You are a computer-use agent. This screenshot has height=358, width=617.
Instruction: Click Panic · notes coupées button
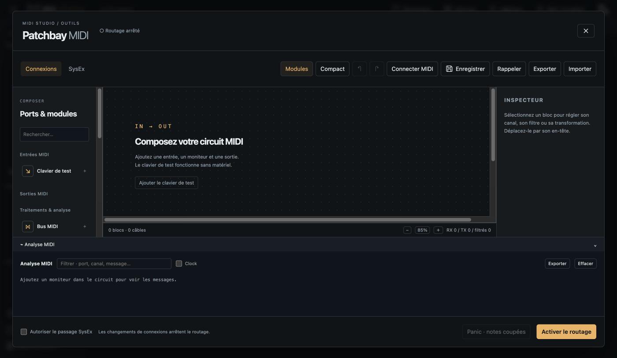496,332
